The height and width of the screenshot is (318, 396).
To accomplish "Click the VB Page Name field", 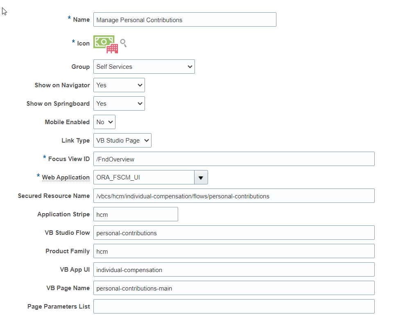I will (x=234, y=288).
